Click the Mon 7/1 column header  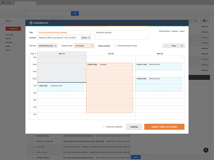click(x=62, y=54)
